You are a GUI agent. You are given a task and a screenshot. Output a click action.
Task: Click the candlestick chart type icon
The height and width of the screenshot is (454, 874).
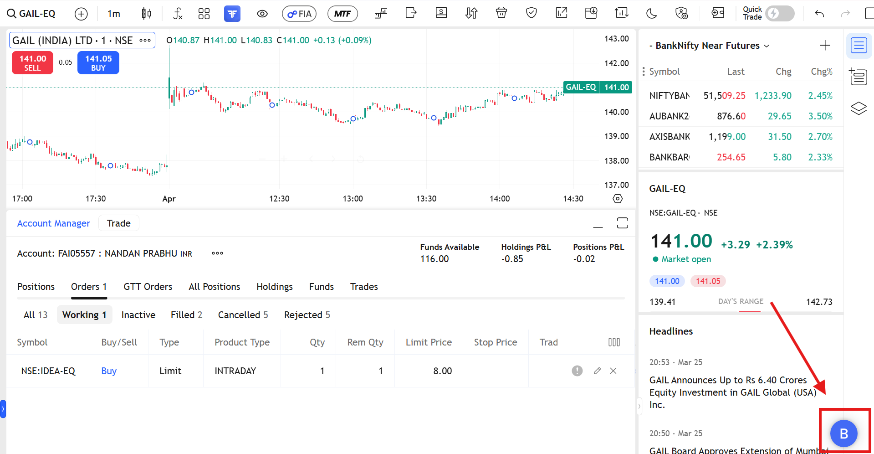click(x=146, y=14)
